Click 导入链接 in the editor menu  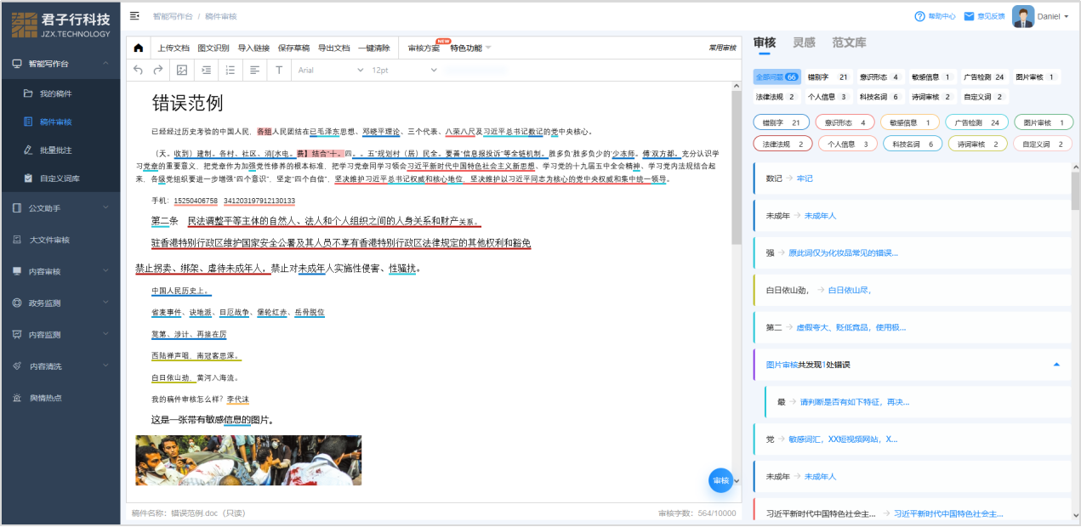pos(253,48)
